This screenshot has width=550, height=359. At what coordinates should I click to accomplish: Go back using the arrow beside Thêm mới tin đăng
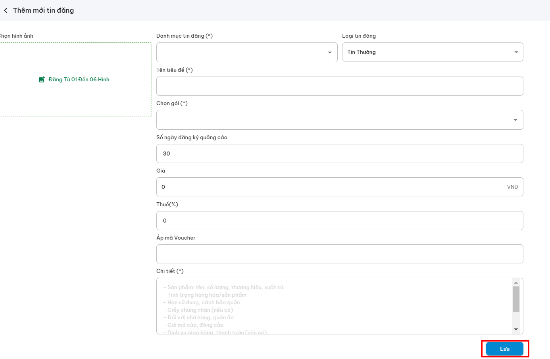click(x=6, y=10)
